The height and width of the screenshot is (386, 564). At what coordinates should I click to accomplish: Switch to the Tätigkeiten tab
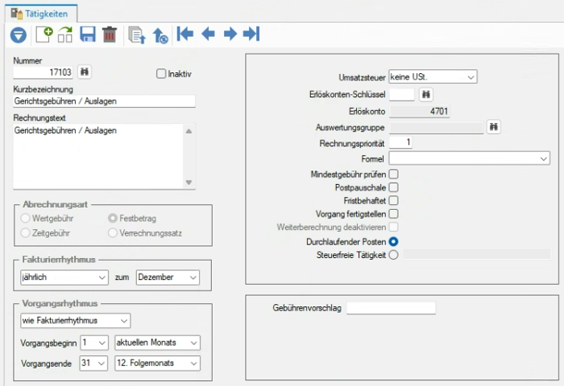click(x=40, y=14)
